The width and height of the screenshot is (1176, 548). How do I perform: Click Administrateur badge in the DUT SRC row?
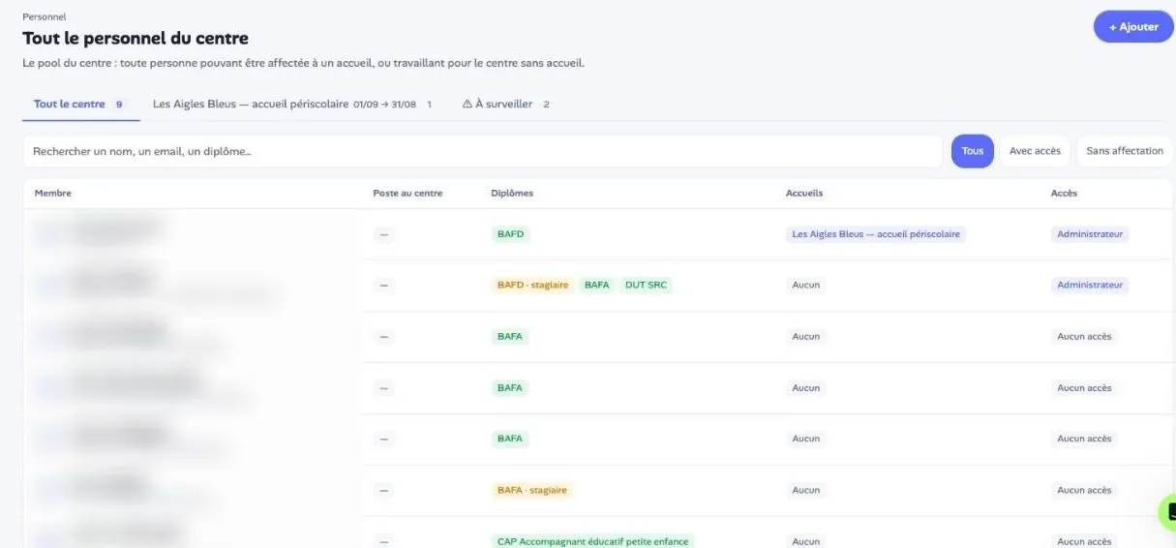click(x=1090, y=286)
